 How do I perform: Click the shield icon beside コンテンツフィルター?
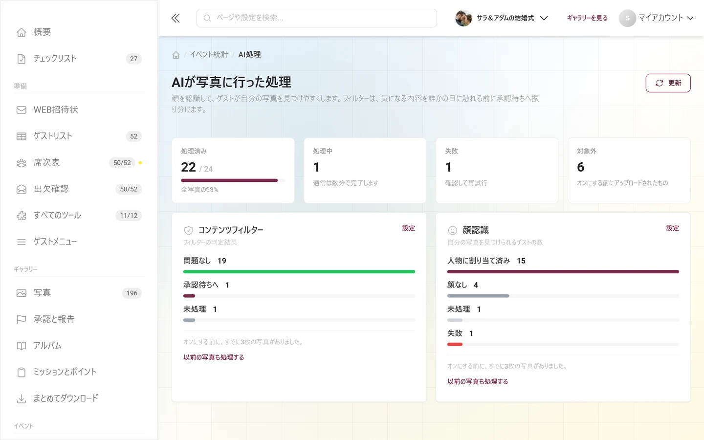[x=188, y=230]
